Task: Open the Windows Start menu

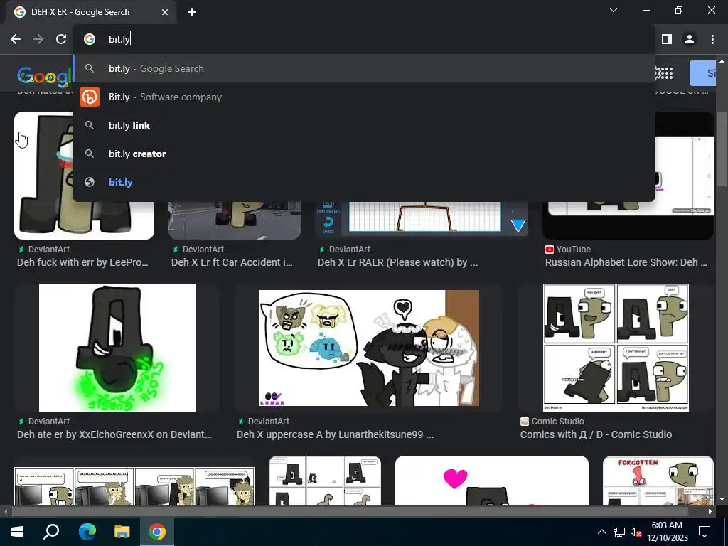Action: point(17,532)
